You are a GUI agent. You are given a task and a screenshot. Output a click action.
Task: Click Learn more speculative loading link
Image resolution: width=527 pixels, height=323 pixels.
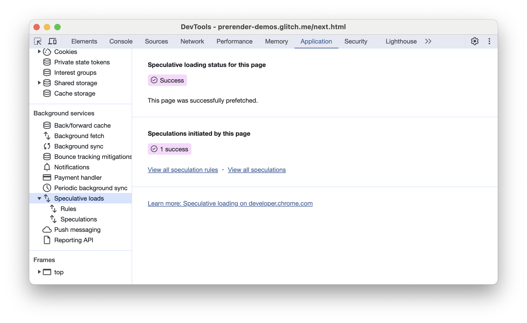point(230,203)
